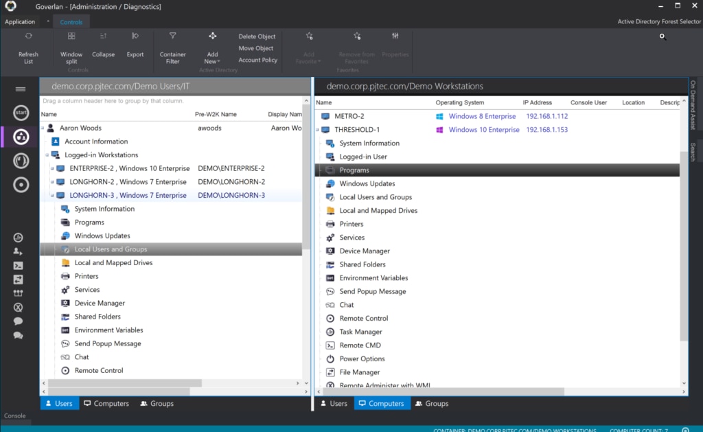This screenshot has width=703, height=432.
Task: Sort by Operating System column header
Action: point(459,102)
